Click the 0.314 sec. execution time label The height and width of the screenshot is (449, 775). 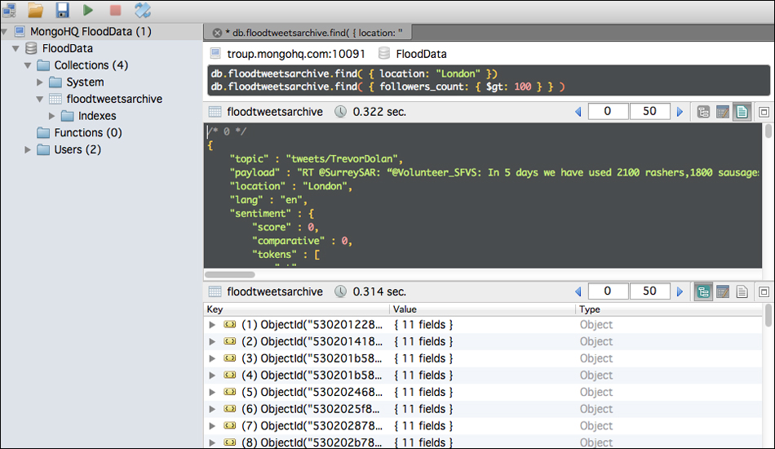[x=379, y=291]
